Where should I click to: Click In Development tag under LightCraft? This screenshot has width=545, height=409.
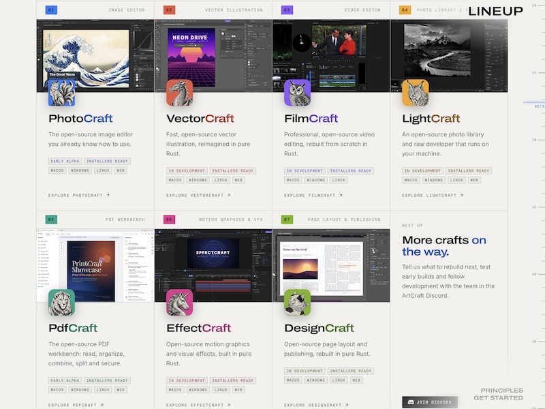pos(422,171)
